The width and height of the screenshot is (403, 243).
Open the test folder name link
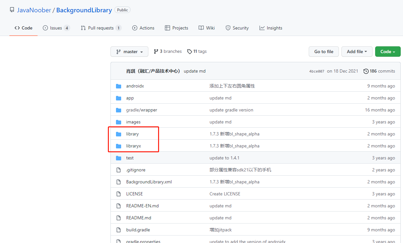130,158
